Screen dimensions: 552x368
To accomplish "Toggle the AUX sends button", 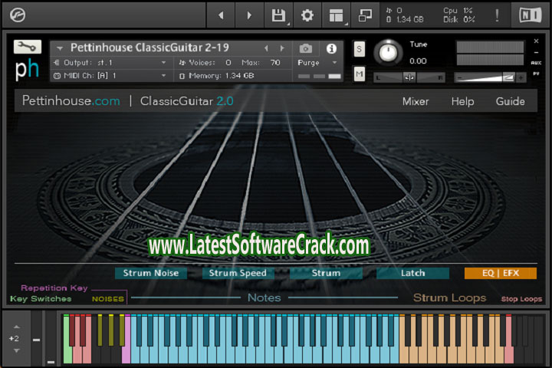I will (x=536, y=63).
